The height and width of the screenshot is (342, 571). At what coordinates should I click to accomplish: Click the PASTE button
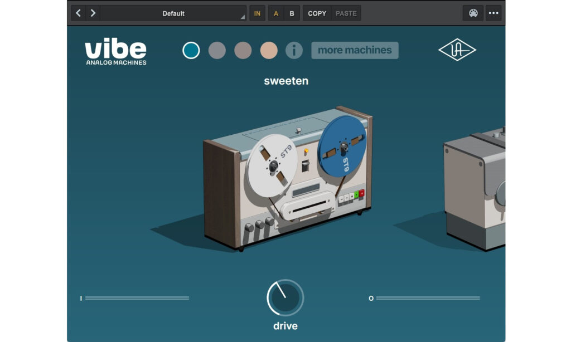[346, 13]
